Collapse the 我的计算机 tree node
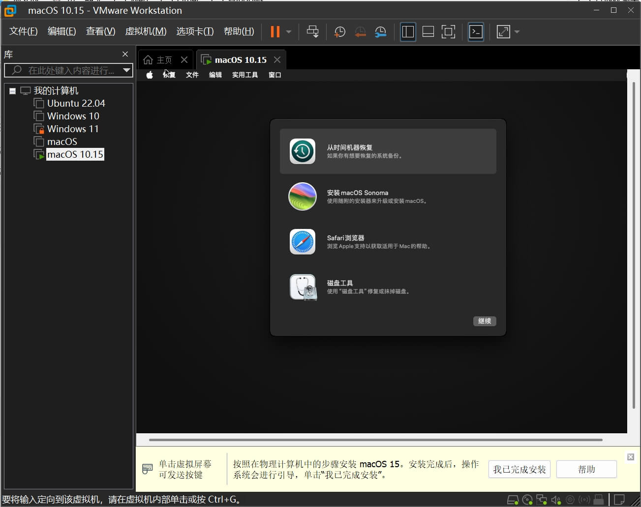Viewport: 641px width, 507px height. coord(13,91)
